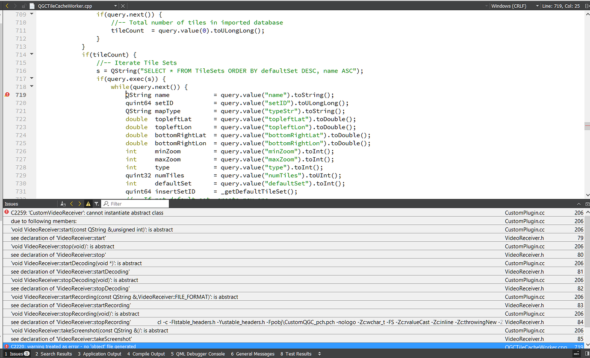Image resolution: width=590 pixels, height=358 pixels.
Task: Show the next issue in Issues pane
Action: tap(79, 204)
